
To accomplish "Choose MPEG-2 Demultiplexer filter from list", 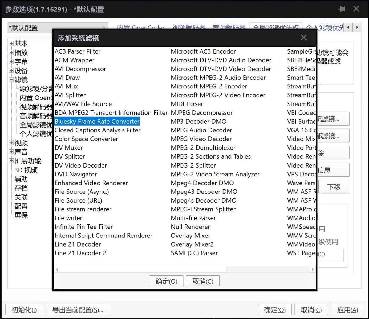I will pyautogui.click(x=203, y=148).
